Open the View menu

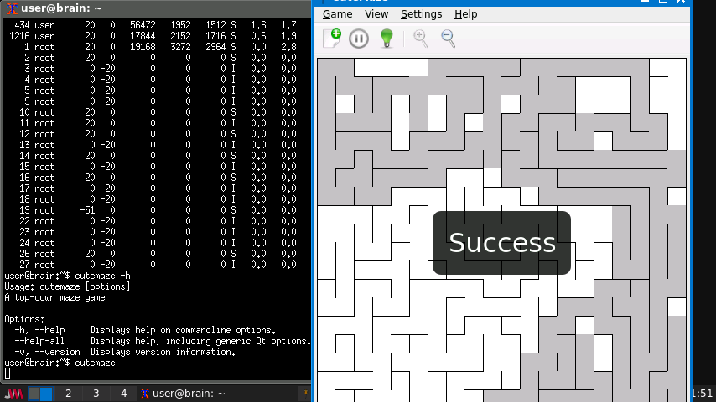(x=376, y=14)
